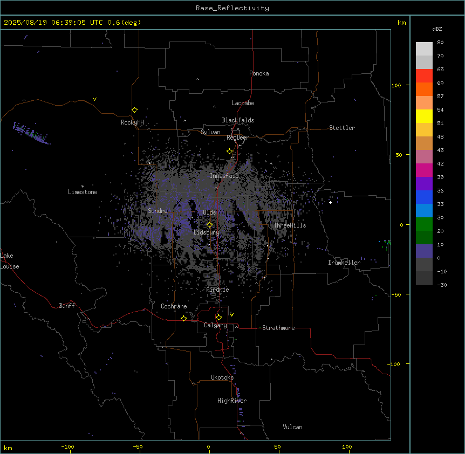Select the dBZ legend heading

click(x=437, y=29)
